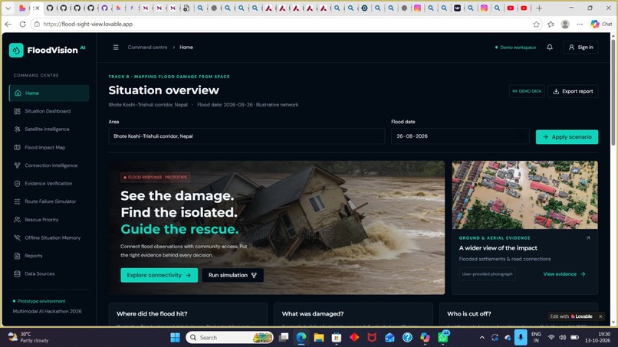Click the Area input field

tap(246, 136)
